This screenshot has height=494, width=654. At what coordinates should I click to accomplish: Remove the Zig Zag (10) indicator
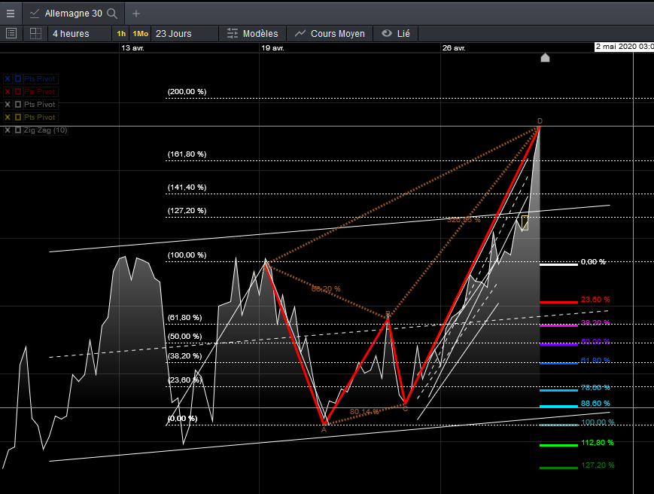pyautogui.click(x=8, y=130)
